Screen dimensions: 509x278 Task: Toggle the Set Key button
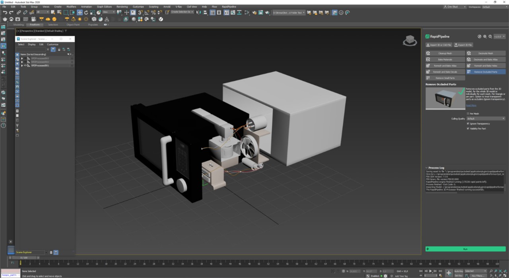point(459,276)
